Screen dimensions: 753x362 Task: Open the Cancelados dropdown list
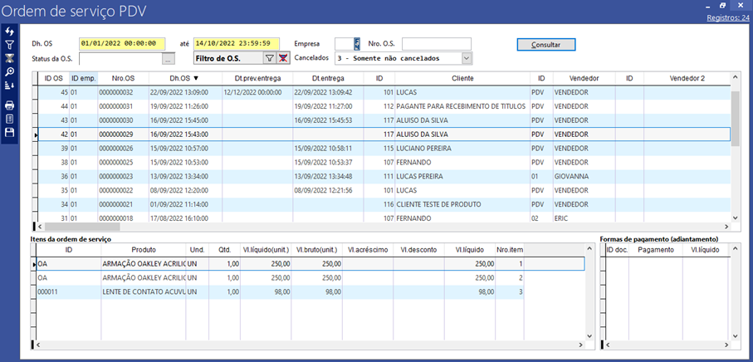click(466, 58)
